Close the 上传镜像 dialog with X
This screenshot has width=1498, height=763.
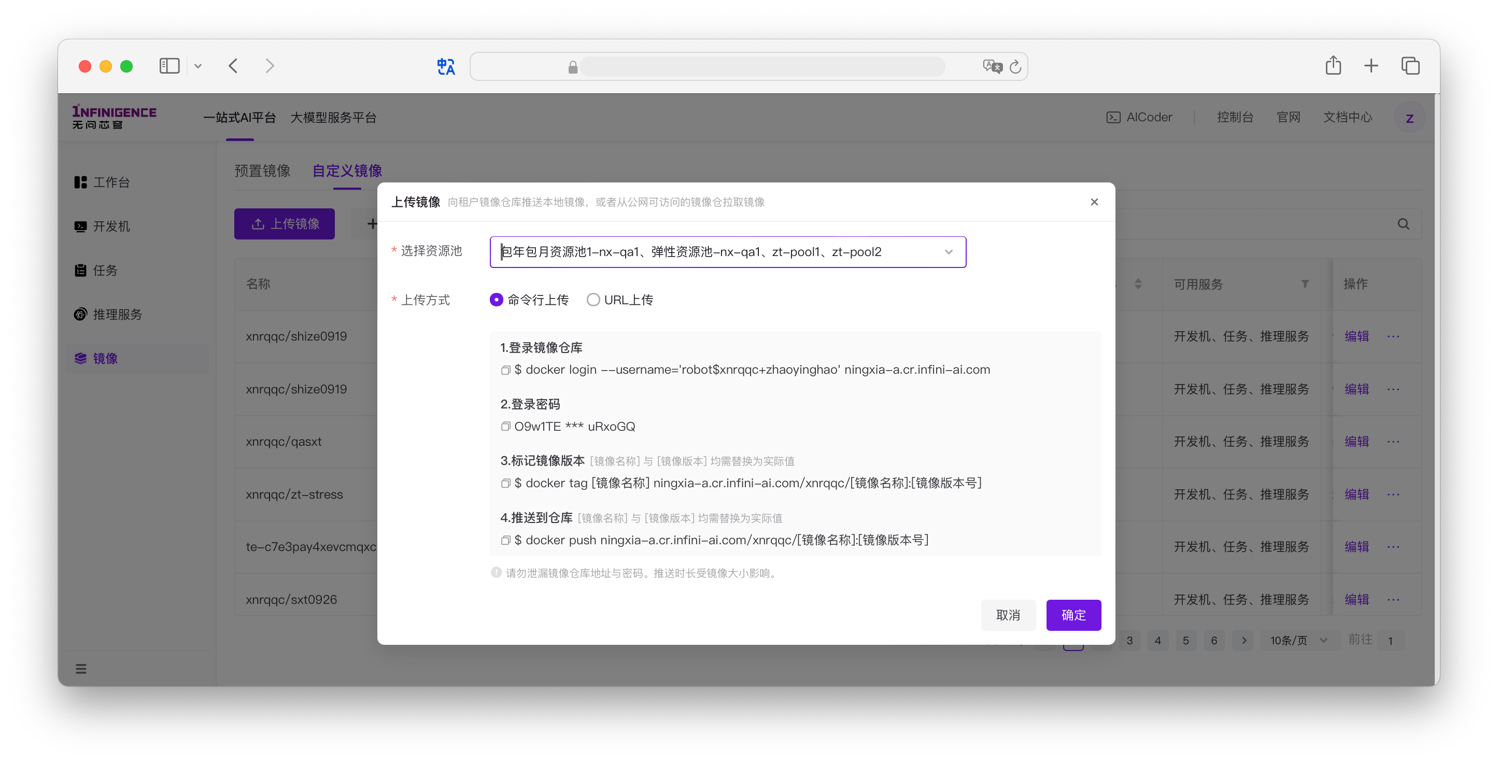1094,202
